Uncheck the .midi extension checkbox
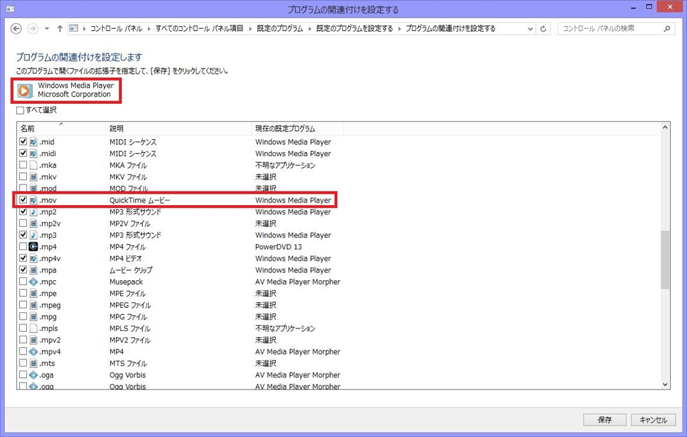This screenshot has width=687, height=437. pyautogui.click(x=23, y=153)
